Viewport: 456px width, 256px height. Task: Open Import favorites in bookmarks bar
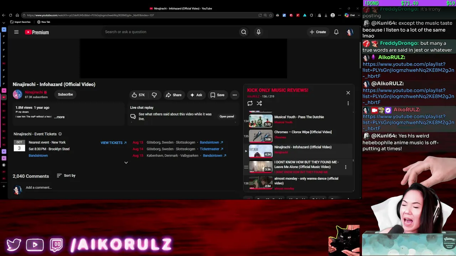(x=20, y=22)
